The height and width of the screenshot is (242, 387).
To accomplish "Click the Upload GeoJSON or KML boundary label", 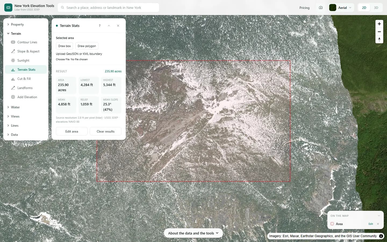I will point(79,54).
